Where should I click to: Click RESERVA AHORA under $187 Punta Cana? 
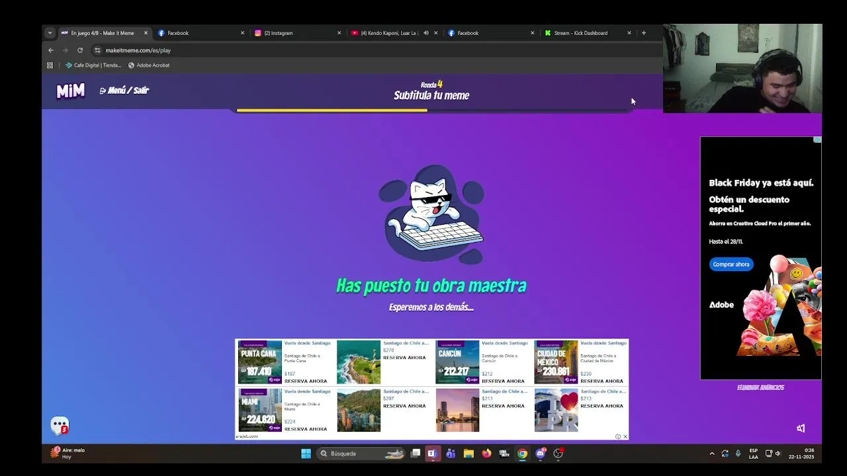point(306,381)
